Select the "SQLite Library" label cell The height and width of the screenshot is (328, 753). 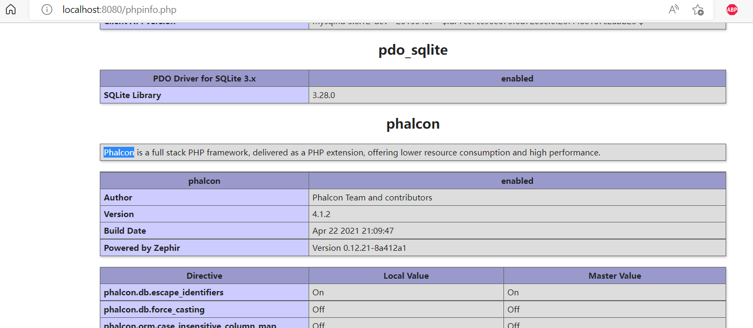pyautogui.click(x=204, y=95)
